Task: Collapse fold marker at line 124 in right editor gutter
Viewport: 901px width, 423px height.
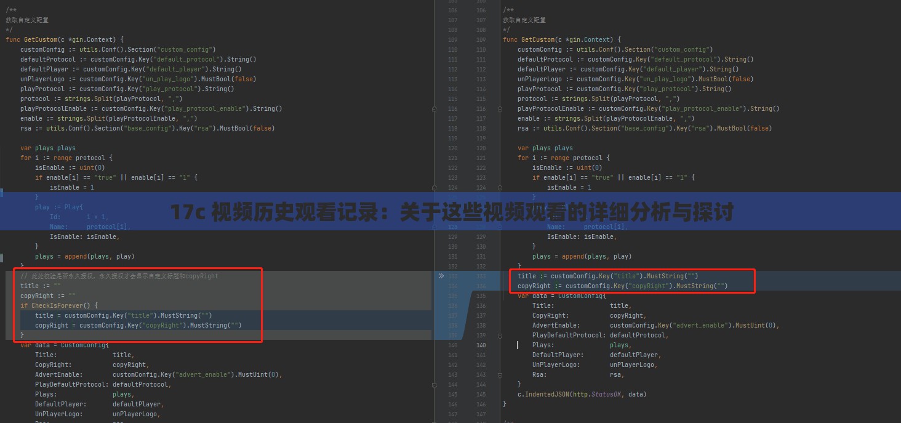Action: coord(499,187)
